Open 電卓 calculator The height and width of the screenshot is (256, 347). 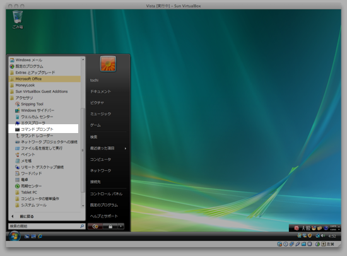click(x=45, y=180)
